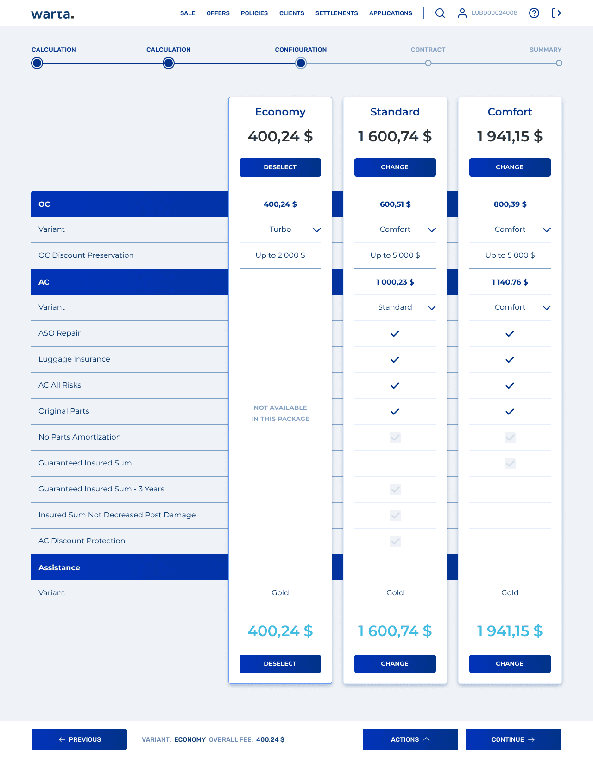This screenshot has height=758, width=593.
Task: Click Not Available In This Package text
Action: [x=280, y=413]
